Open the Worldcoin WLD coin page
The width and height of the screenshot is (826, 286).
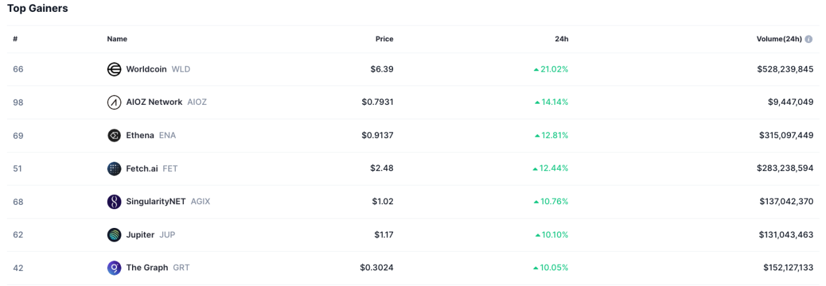[x=146, y=69]
